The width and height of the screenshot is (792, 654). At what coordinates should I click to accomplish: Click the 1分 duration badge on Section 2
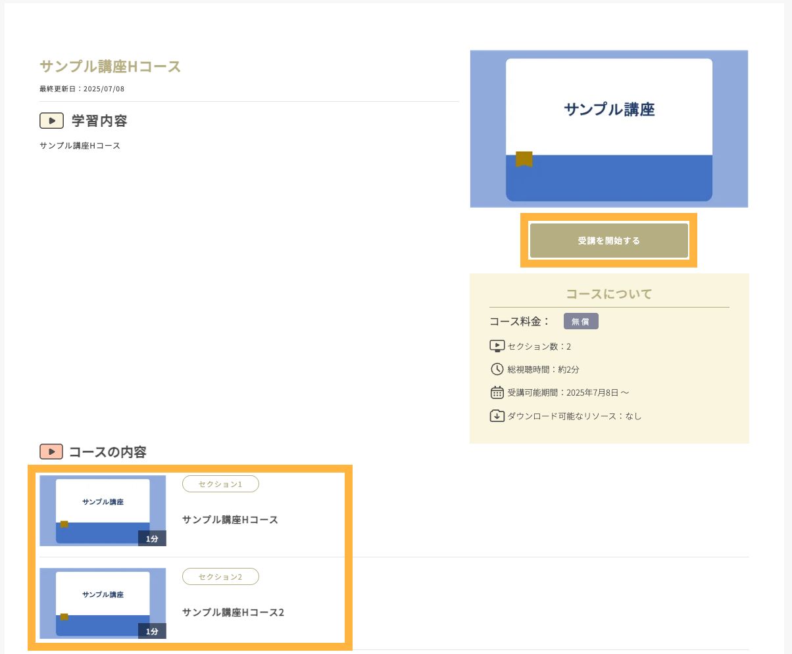152,631
